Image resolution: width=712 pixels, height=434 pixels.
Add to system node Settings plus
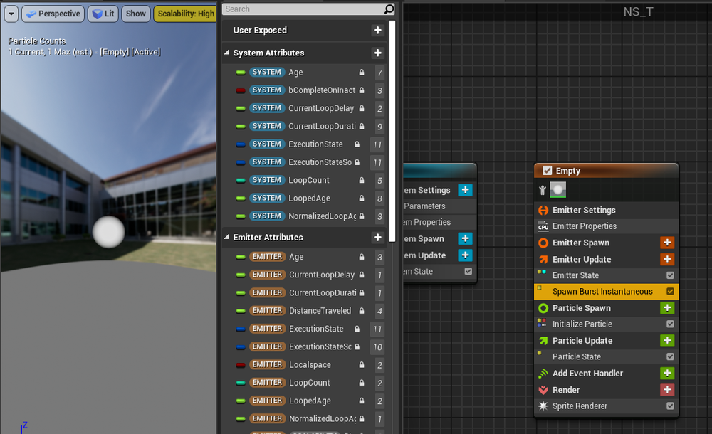click(465, 190)
